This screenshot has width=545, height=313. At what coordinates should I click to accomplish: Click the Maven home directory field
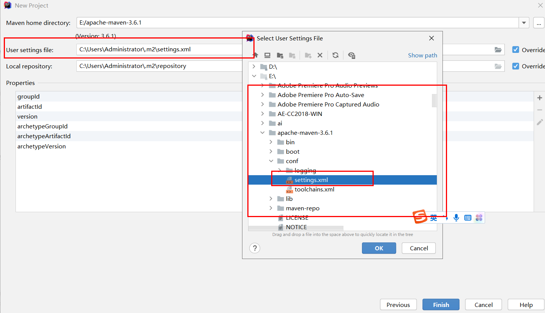pyautogui.click(x=297, y=23)
